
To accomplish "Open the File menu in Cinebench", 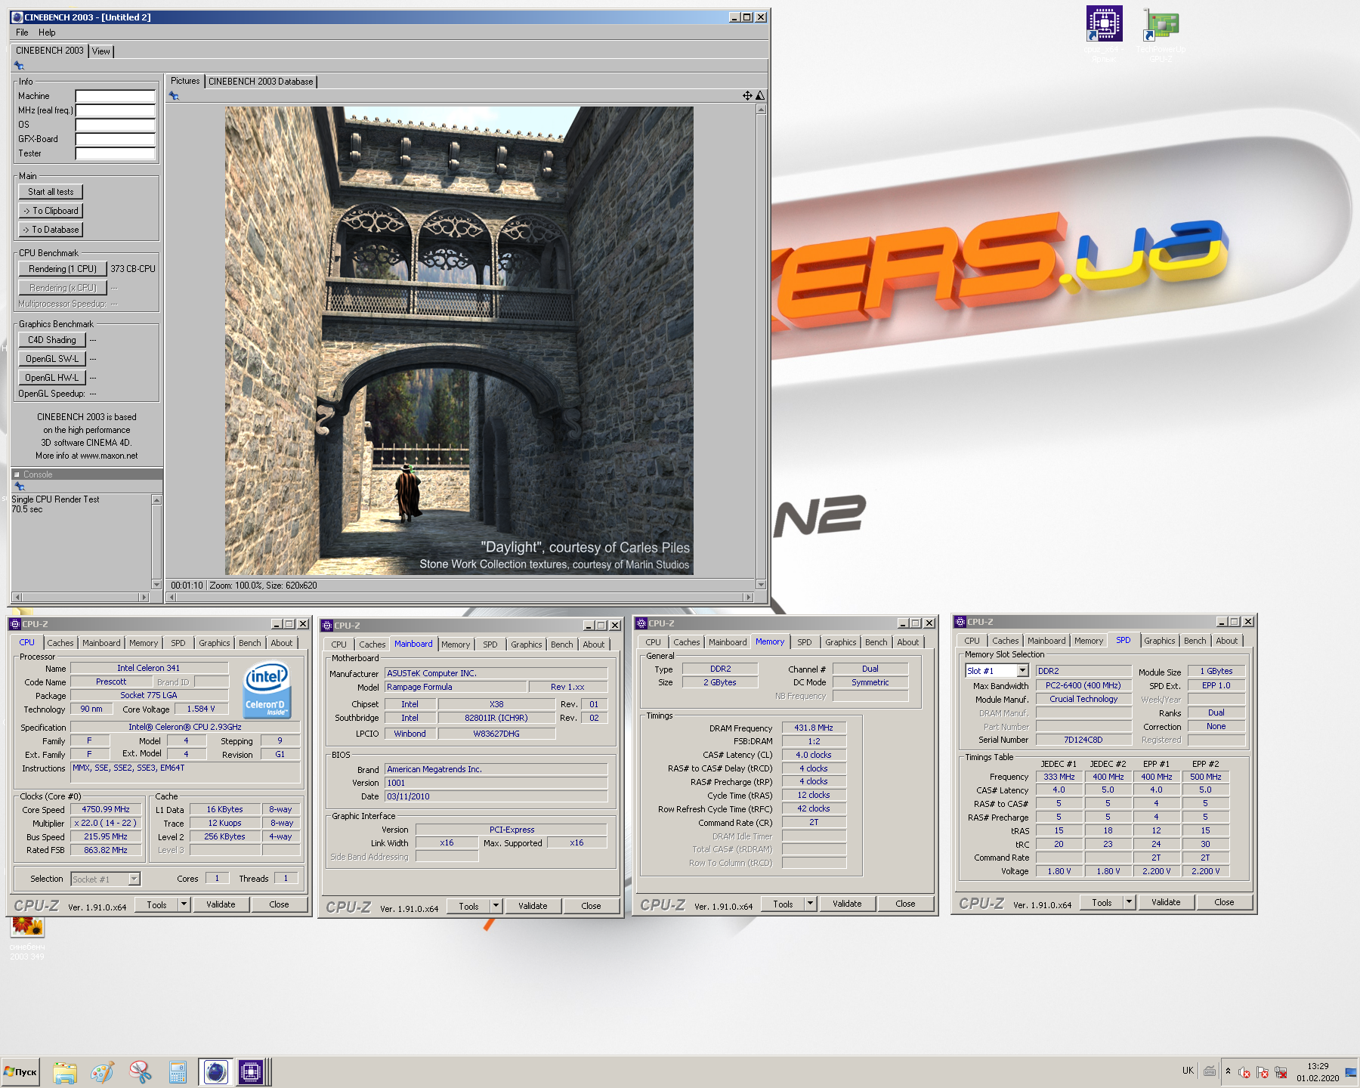I will click(22, 32).
